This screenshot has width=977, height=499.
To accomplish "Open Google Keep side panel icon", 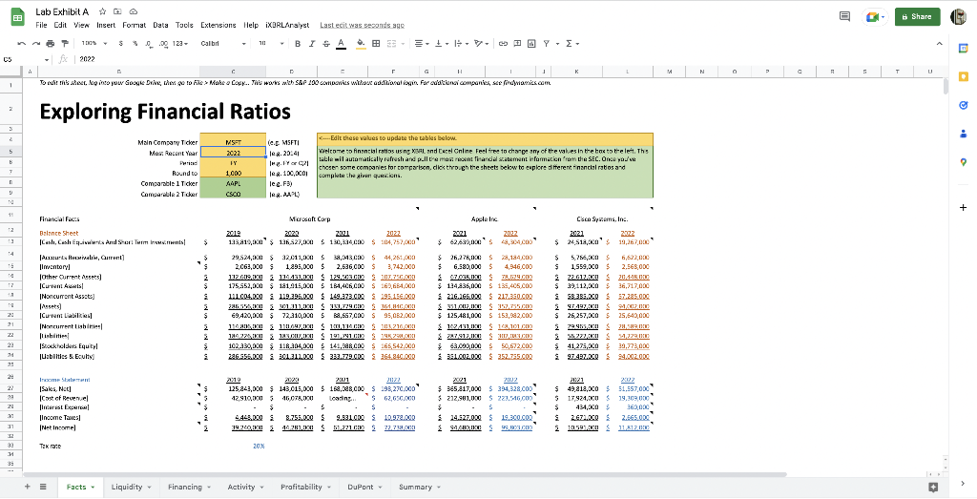I will coord(964,76).
